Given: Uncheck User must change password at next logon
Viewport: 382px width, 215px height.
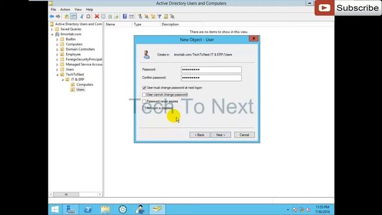Looking at the screenshot, I should click(x=144, y=88).
